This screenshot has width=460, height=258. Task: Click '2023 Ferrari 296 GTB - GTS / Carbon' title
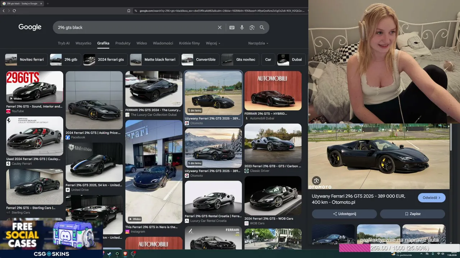pos(273,166)
